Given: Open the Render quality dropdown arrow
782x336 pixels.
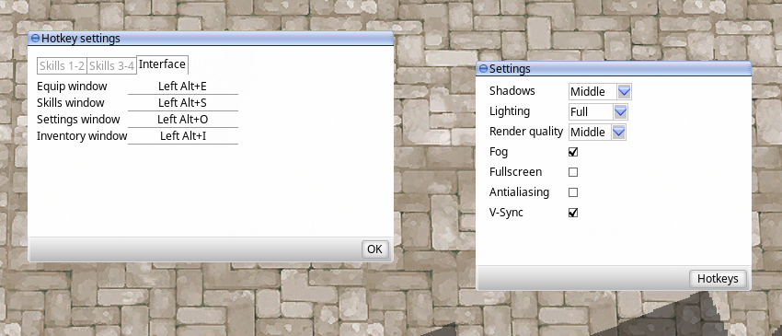Looking at the screenshot, I should [x=618, y=132].
